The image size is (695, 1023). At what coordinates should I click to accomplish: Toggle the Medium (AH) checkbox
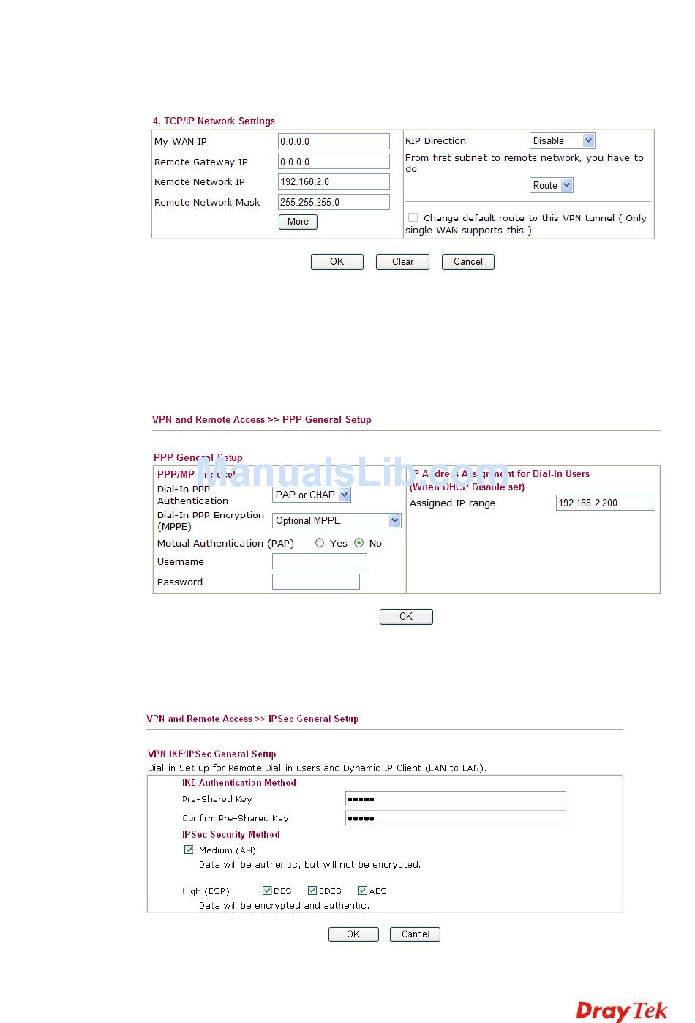point(189,850)
